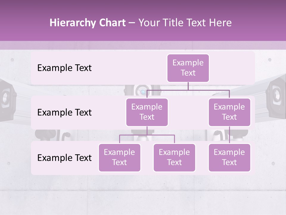This screenshot has width=286, height=215.
Task: Click the light purple strip beneath the banner
Action: [x=143, y=45]
